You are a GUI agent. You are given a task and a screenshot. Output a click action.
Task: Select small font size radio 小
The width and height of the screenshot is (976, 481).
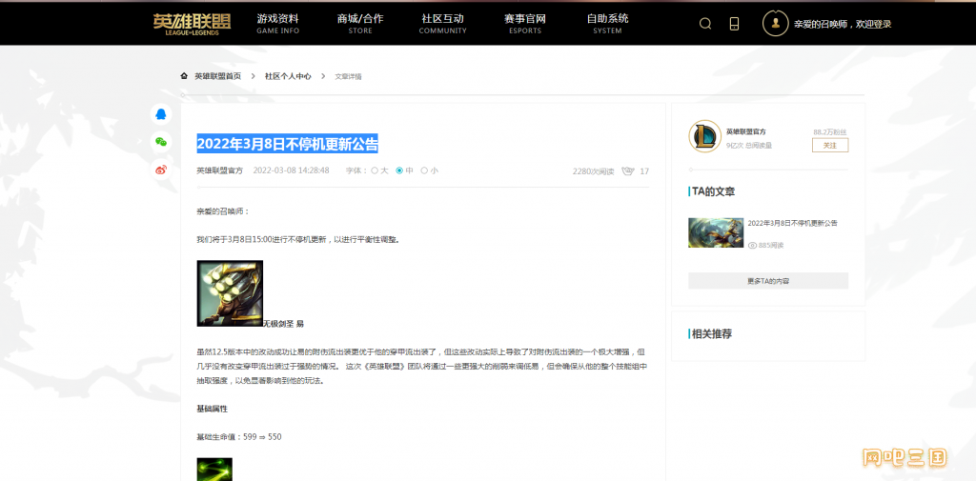[x=424, y=171]
